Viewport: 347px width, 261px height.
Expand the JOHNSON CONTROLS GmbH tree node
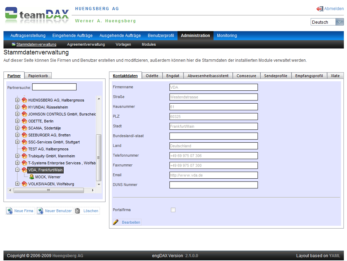coord(17,114)
